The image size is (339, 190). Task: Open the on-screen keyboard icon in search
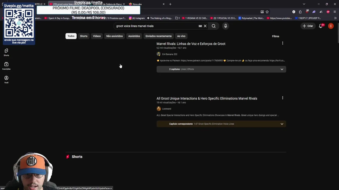click(x=200, y=26)
